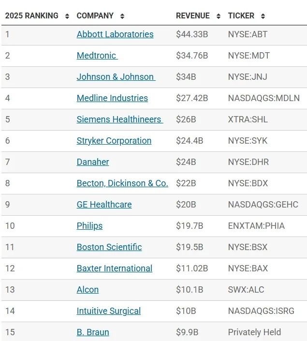The image size is (307, 341).
Task: Follow the Johnson & Johnson link
Action: (116, 77)
